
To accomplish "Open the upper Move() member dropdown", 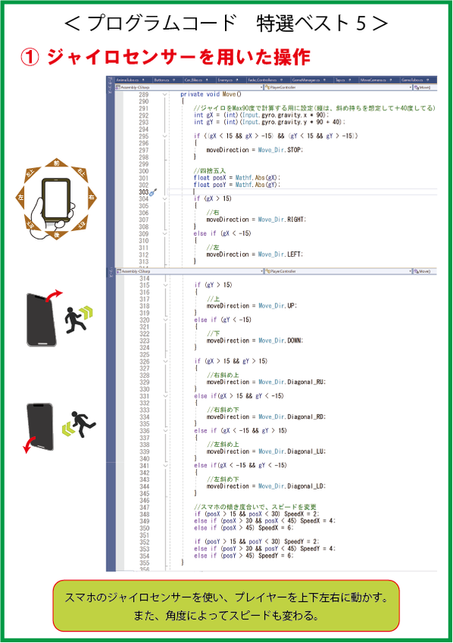I will coord(424,87).
